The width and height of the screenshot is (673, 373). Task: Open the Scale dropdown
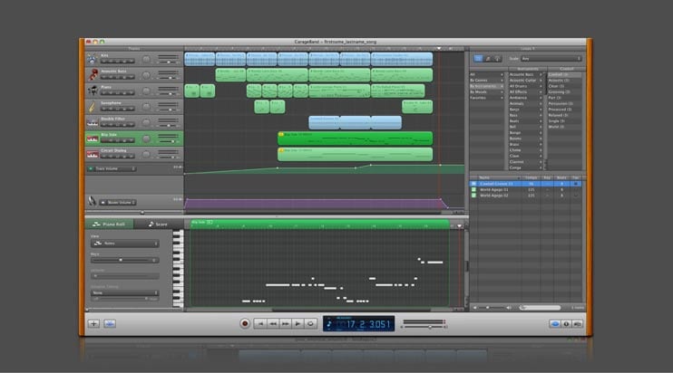coord(551,58)
